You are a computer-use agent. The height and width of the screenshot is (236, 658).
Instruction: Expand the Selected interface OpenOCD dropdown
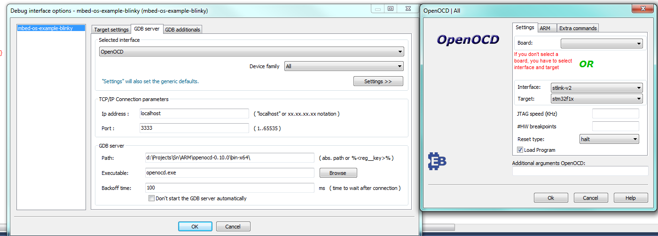[251, 52]
